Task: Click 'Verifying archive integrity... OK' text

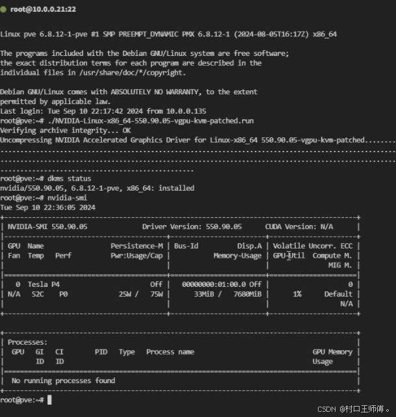Action: [66, 131]
